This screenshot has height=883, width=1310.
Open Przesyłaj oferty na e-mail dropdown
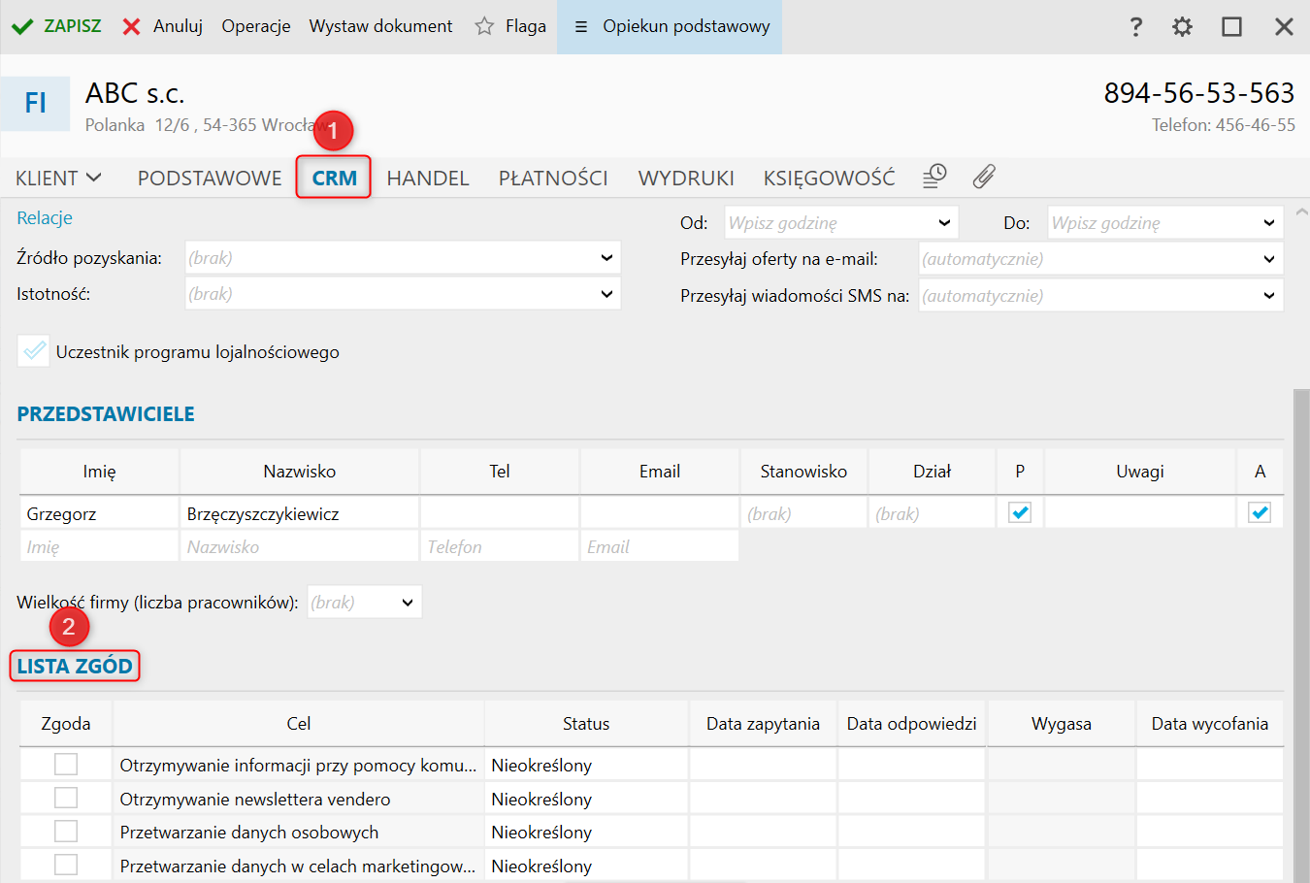[x=1101, y=259]
